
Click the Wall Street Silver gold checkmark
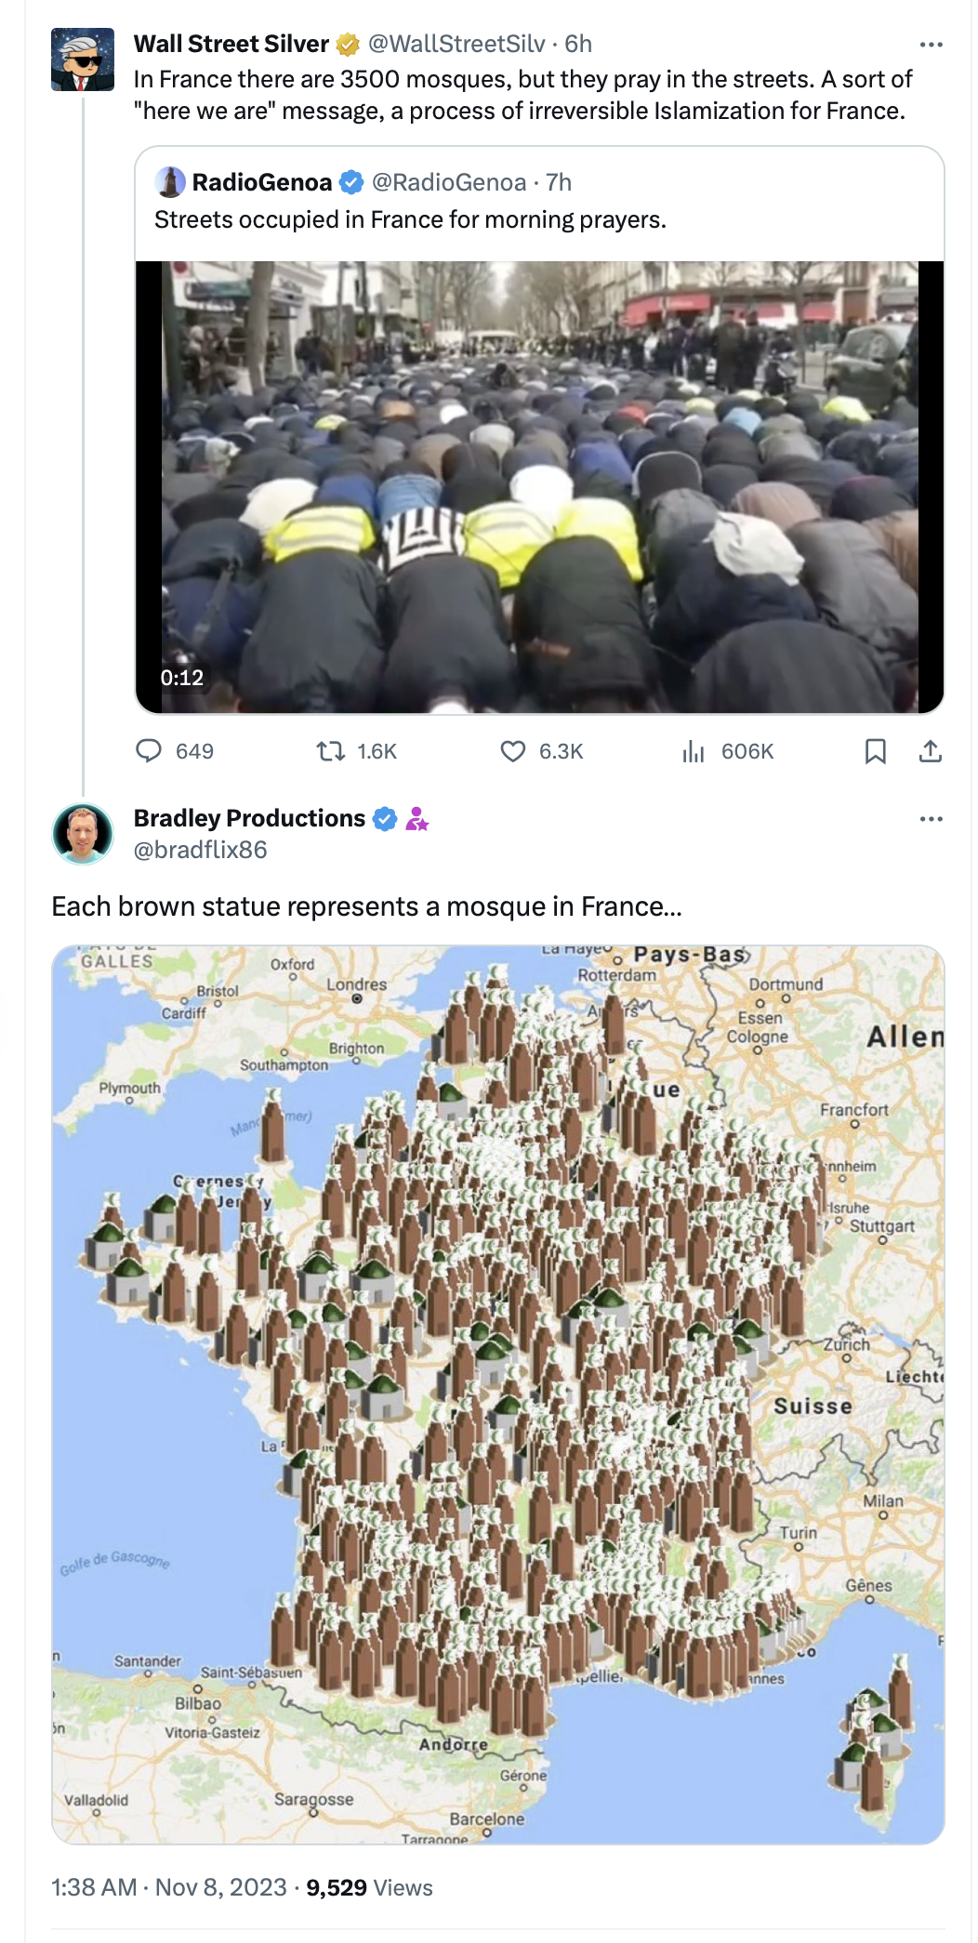348,44
